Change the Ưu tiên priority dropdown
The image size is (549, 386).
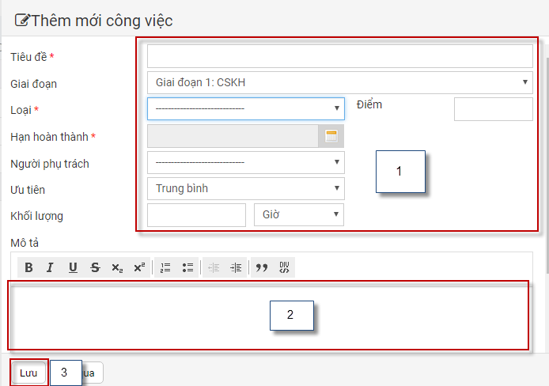245,188
